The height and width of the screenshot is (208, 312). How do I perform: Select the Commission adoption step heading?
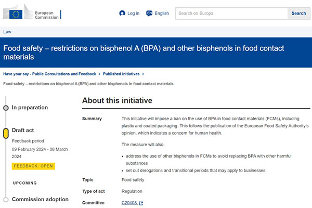[40, 199]
